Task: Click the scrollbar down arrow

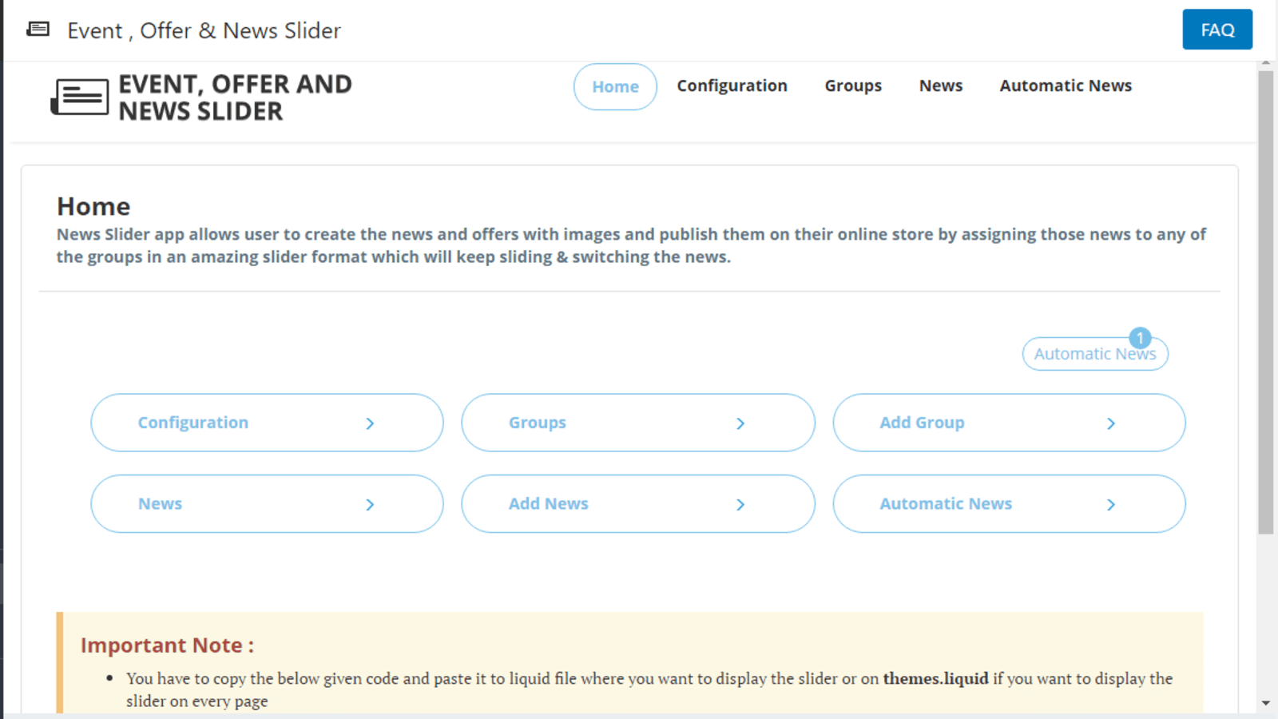Action: click(x=1265, y=704)
